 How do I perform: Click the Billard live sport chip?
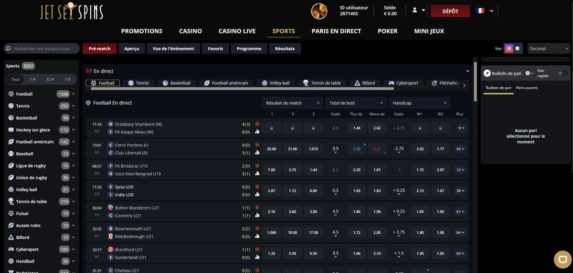click(x=365, y=83)
